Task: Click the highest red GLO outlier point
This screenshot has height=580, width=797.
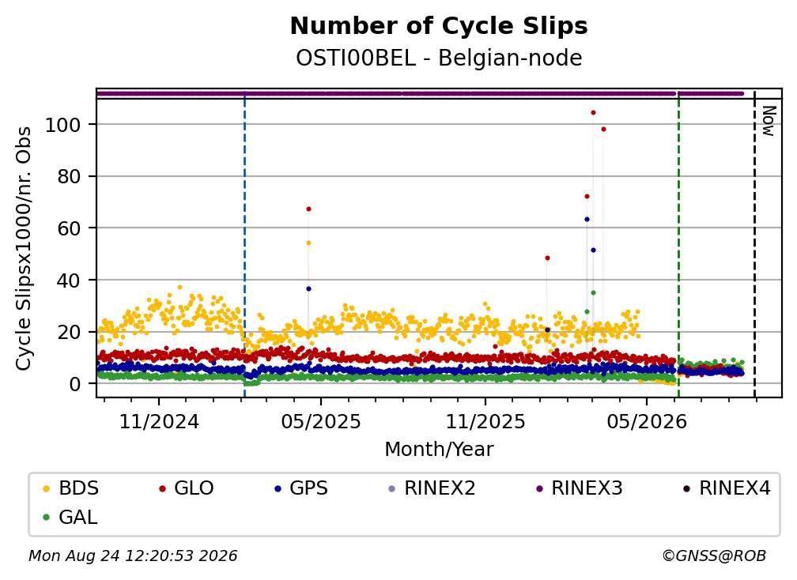Action: click(x=593, y=113)
